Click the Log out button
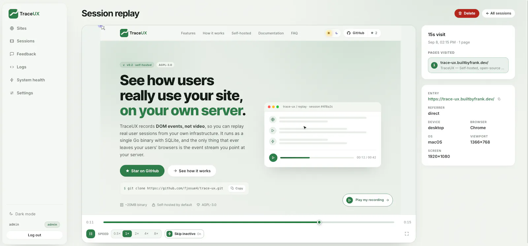This screenshot has height=246, width=528. click(35, 235)
